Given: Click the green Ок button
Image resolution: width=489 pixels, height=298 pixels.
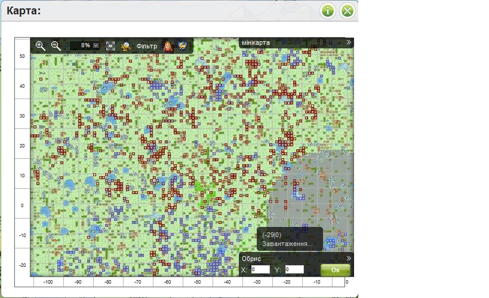Looking at the screenshot, I should (x=336, y=270).
